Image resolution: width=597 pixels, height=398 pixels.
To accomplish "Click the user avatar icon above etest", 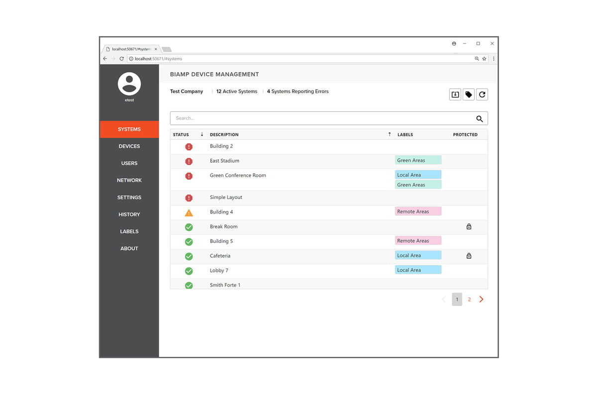I will click(x=129, y=84).
